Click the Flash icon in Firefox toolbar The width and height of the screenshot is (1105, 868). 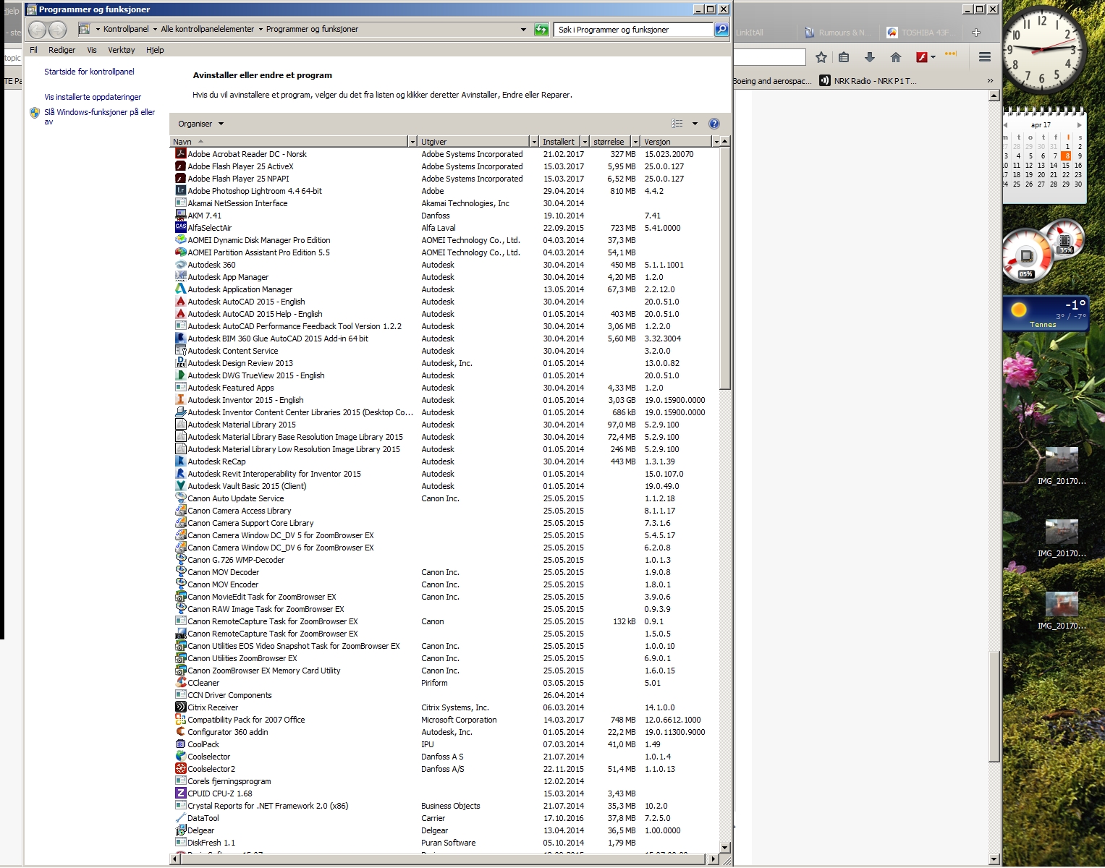coord(922,57)
